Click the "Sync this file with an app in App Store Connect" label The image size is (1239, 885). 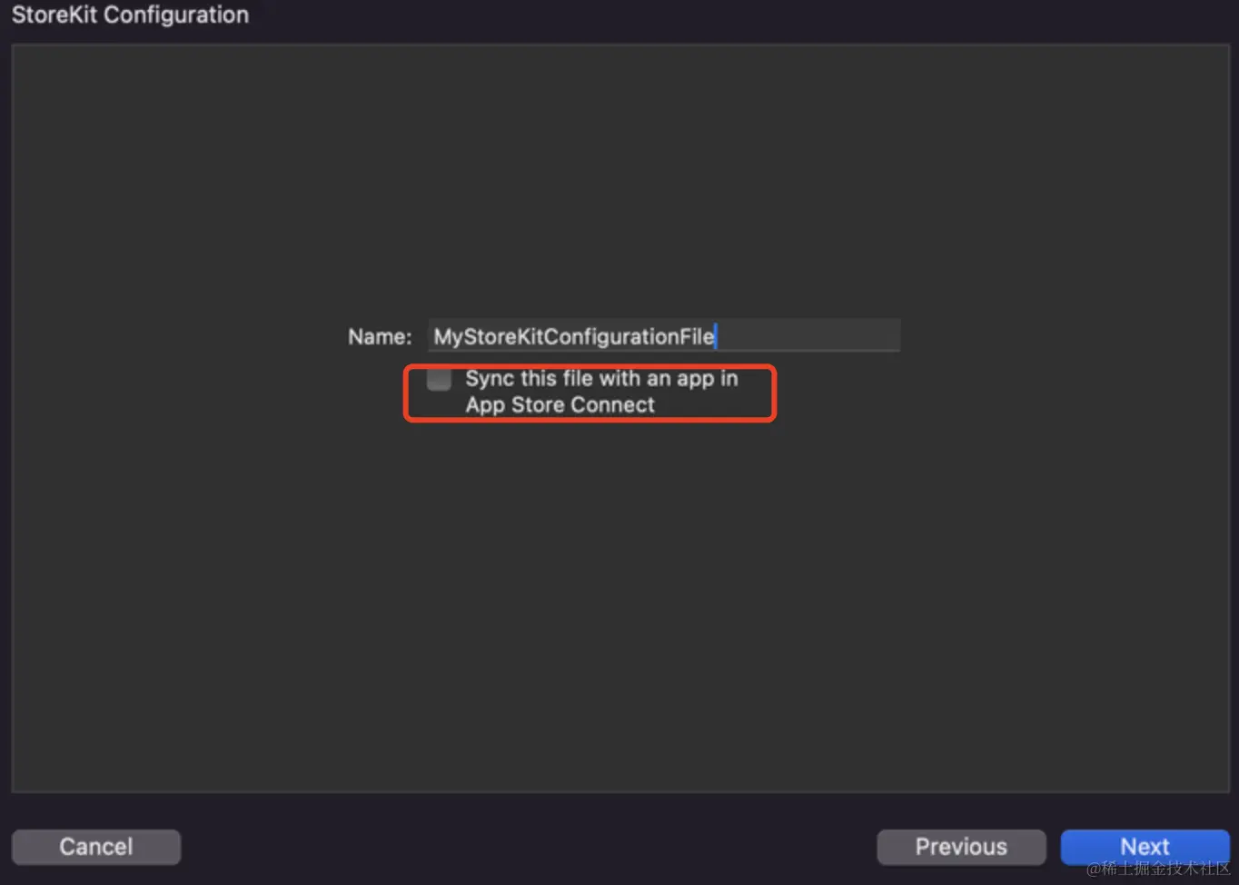(601, 392)
